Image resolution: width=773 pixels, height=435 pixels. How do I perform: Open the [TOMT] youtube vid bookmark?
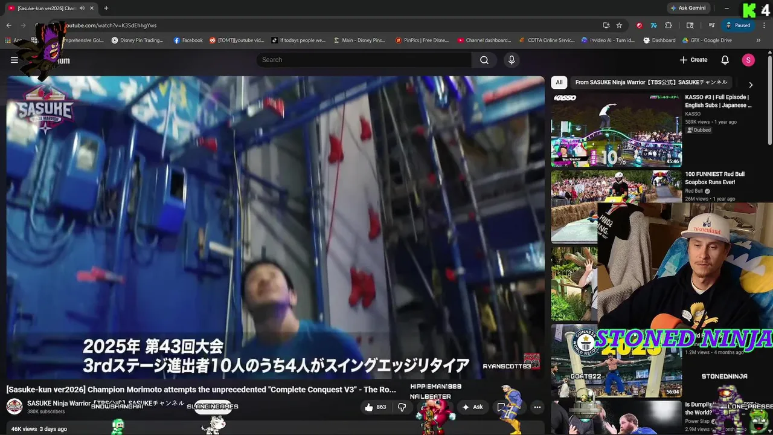237,40
